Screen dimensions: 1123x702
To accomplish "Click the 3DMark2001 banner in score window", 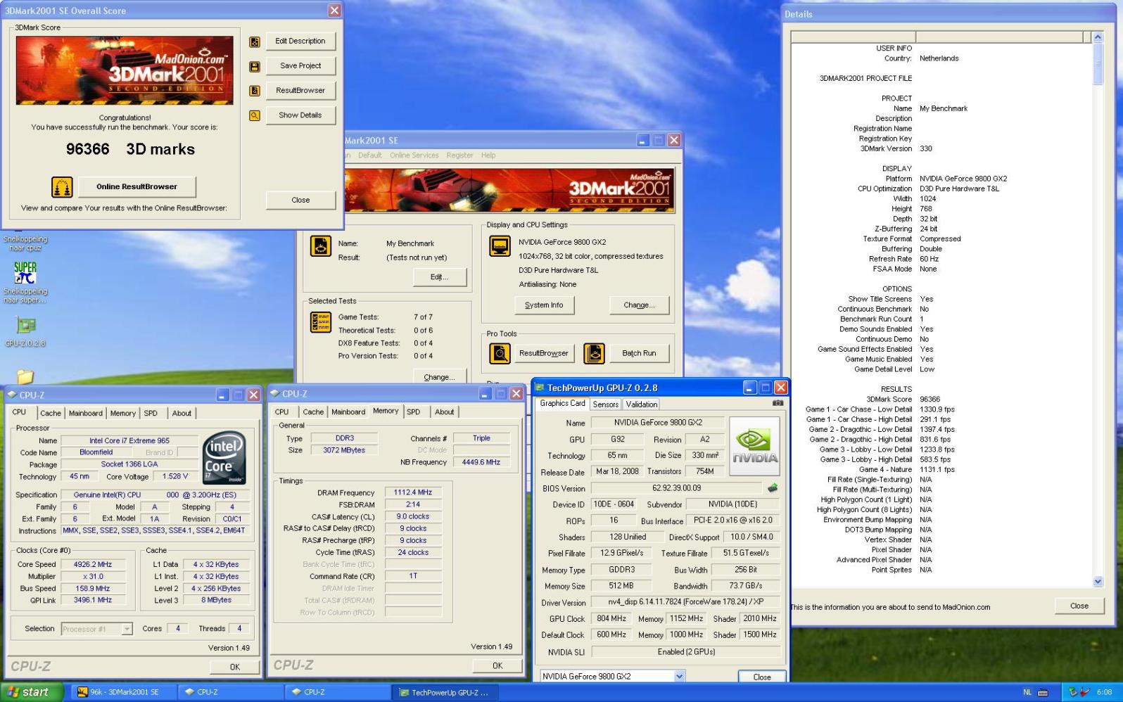I will click(125, 70).
